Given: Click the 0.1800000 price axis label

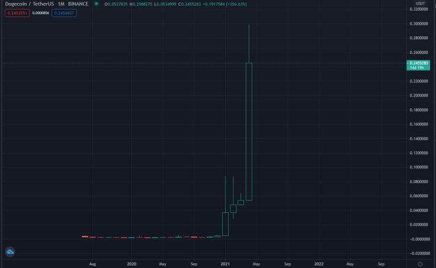Looking at the screenshot, I should click(x=419, y=110).
